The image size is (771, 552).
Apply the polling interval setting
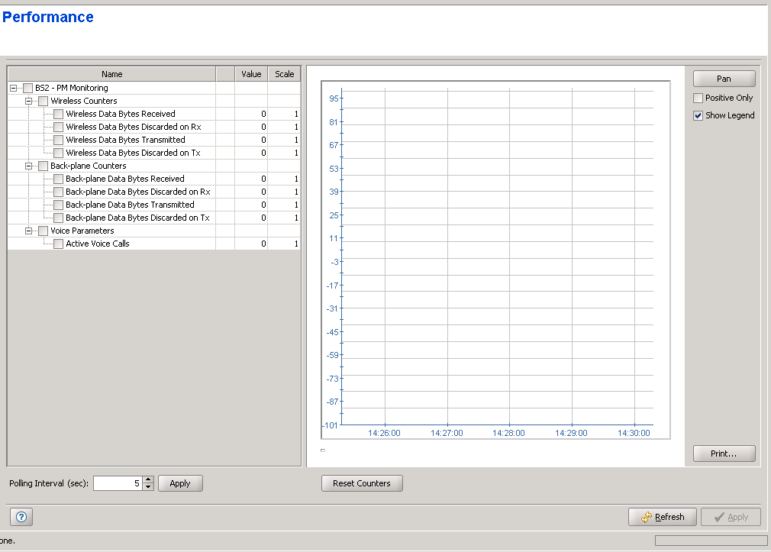coord(180,483)
